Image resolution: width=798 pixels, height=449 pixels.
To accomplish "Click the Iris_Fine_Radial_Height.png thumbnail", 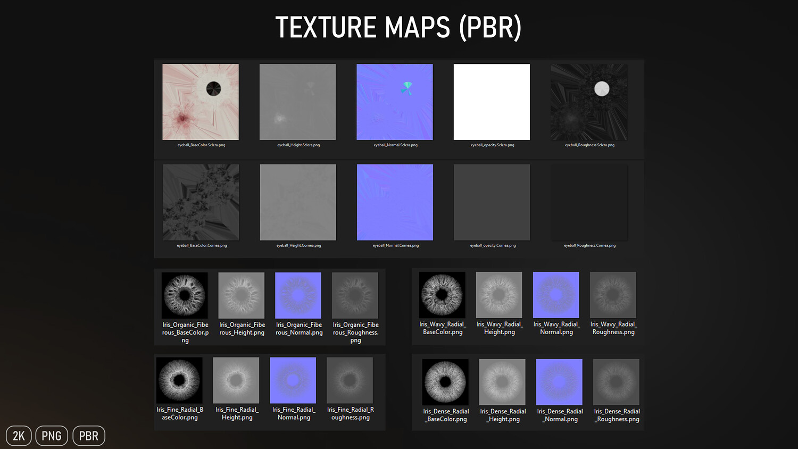I will (236, 380).
